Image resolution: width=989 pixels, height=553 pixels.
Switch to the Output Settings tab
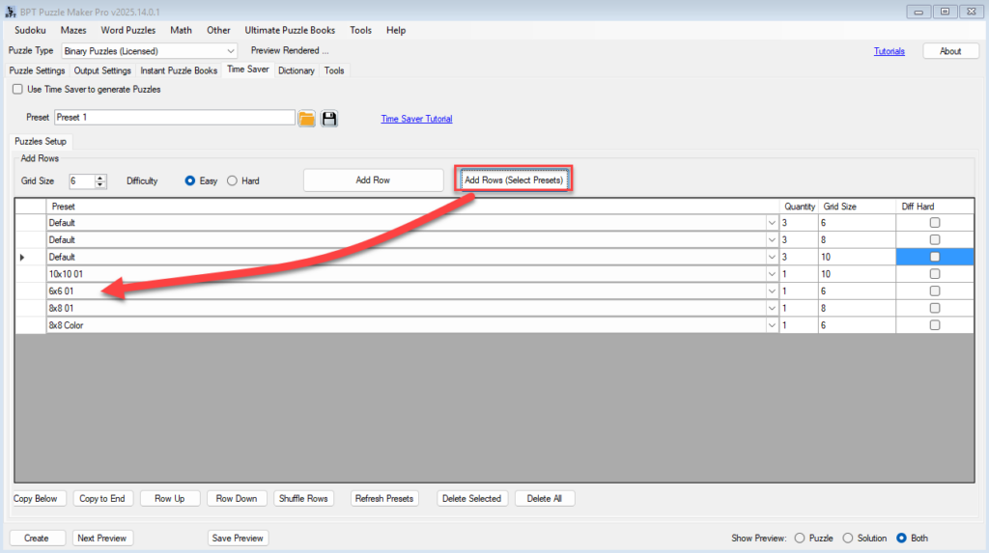coord(102,70)
